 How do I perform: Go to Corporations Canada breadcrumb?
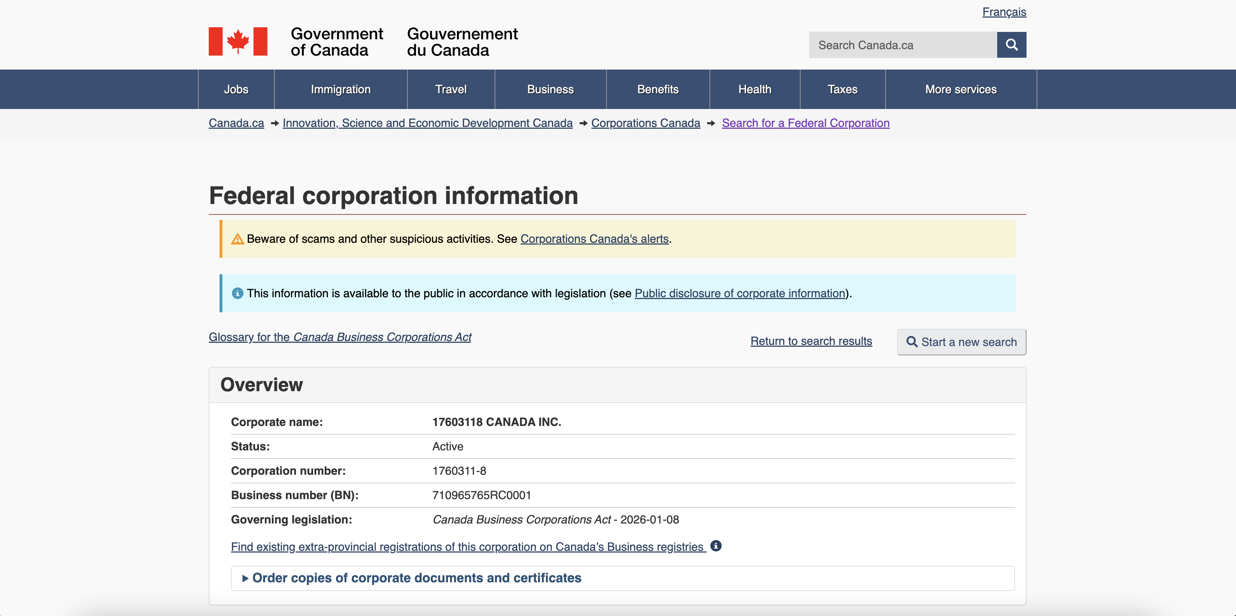point(645,123)
